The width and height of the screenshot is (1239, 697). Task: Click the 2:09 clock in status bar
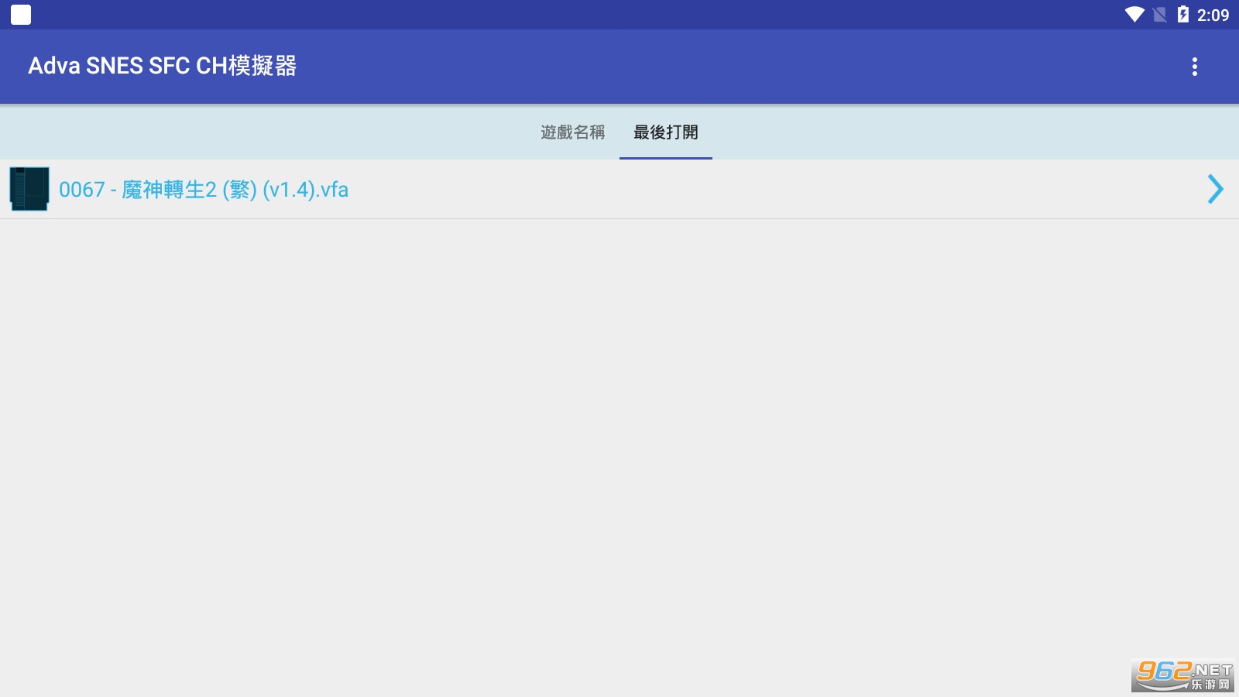1213,15
